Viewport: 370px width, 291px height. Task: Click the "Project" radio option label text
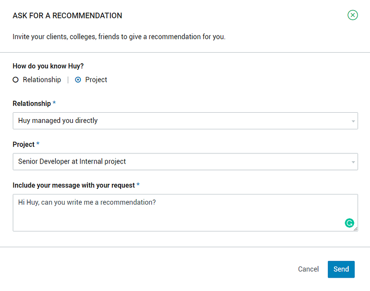pyautogui.click(x=96, y=79)
